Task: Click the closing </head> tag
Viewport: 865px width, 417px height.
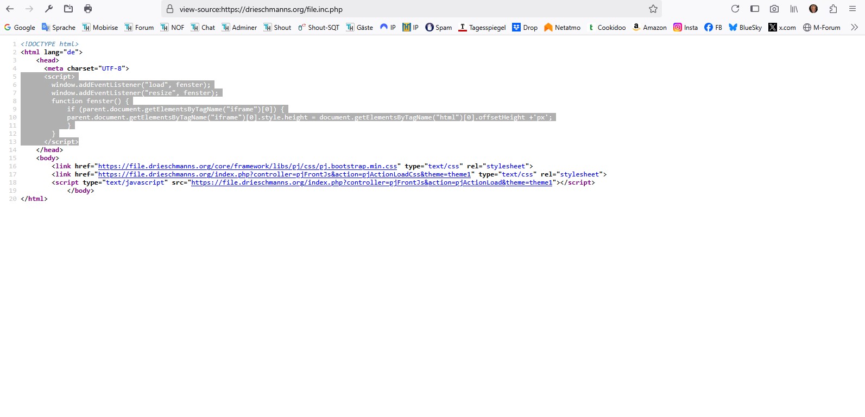Action: [50, 150]
